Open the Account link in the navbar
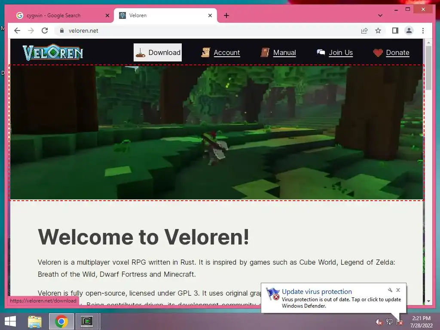The width and height of the screenshot is (440, 330). (227, 52)
